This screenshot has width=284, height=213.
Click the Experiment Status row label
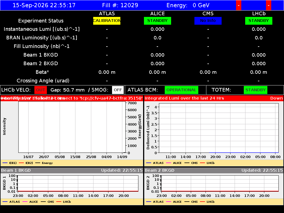[x=41, y=21]
